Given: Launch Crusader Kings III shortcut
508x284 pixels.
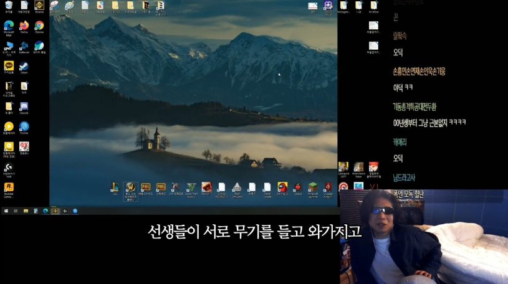Looking at the screenshot, I should pos(328,190).
